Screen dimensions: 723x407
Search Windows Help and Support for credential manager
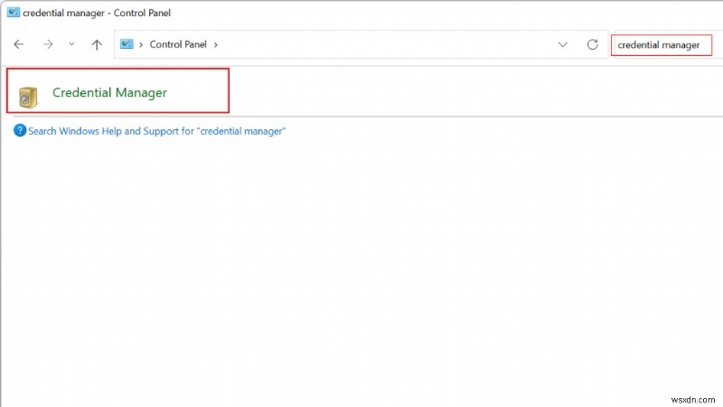(x=156, y=131)
